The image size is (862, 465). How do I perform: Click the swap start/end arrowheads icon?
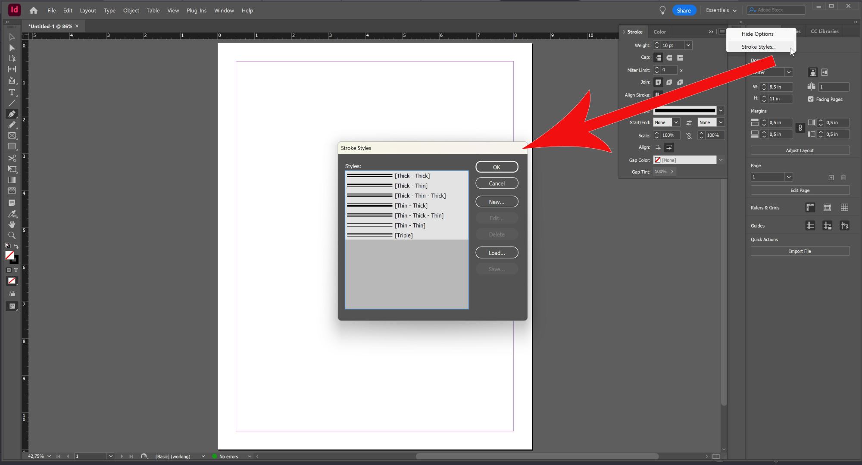coord(689,123)
